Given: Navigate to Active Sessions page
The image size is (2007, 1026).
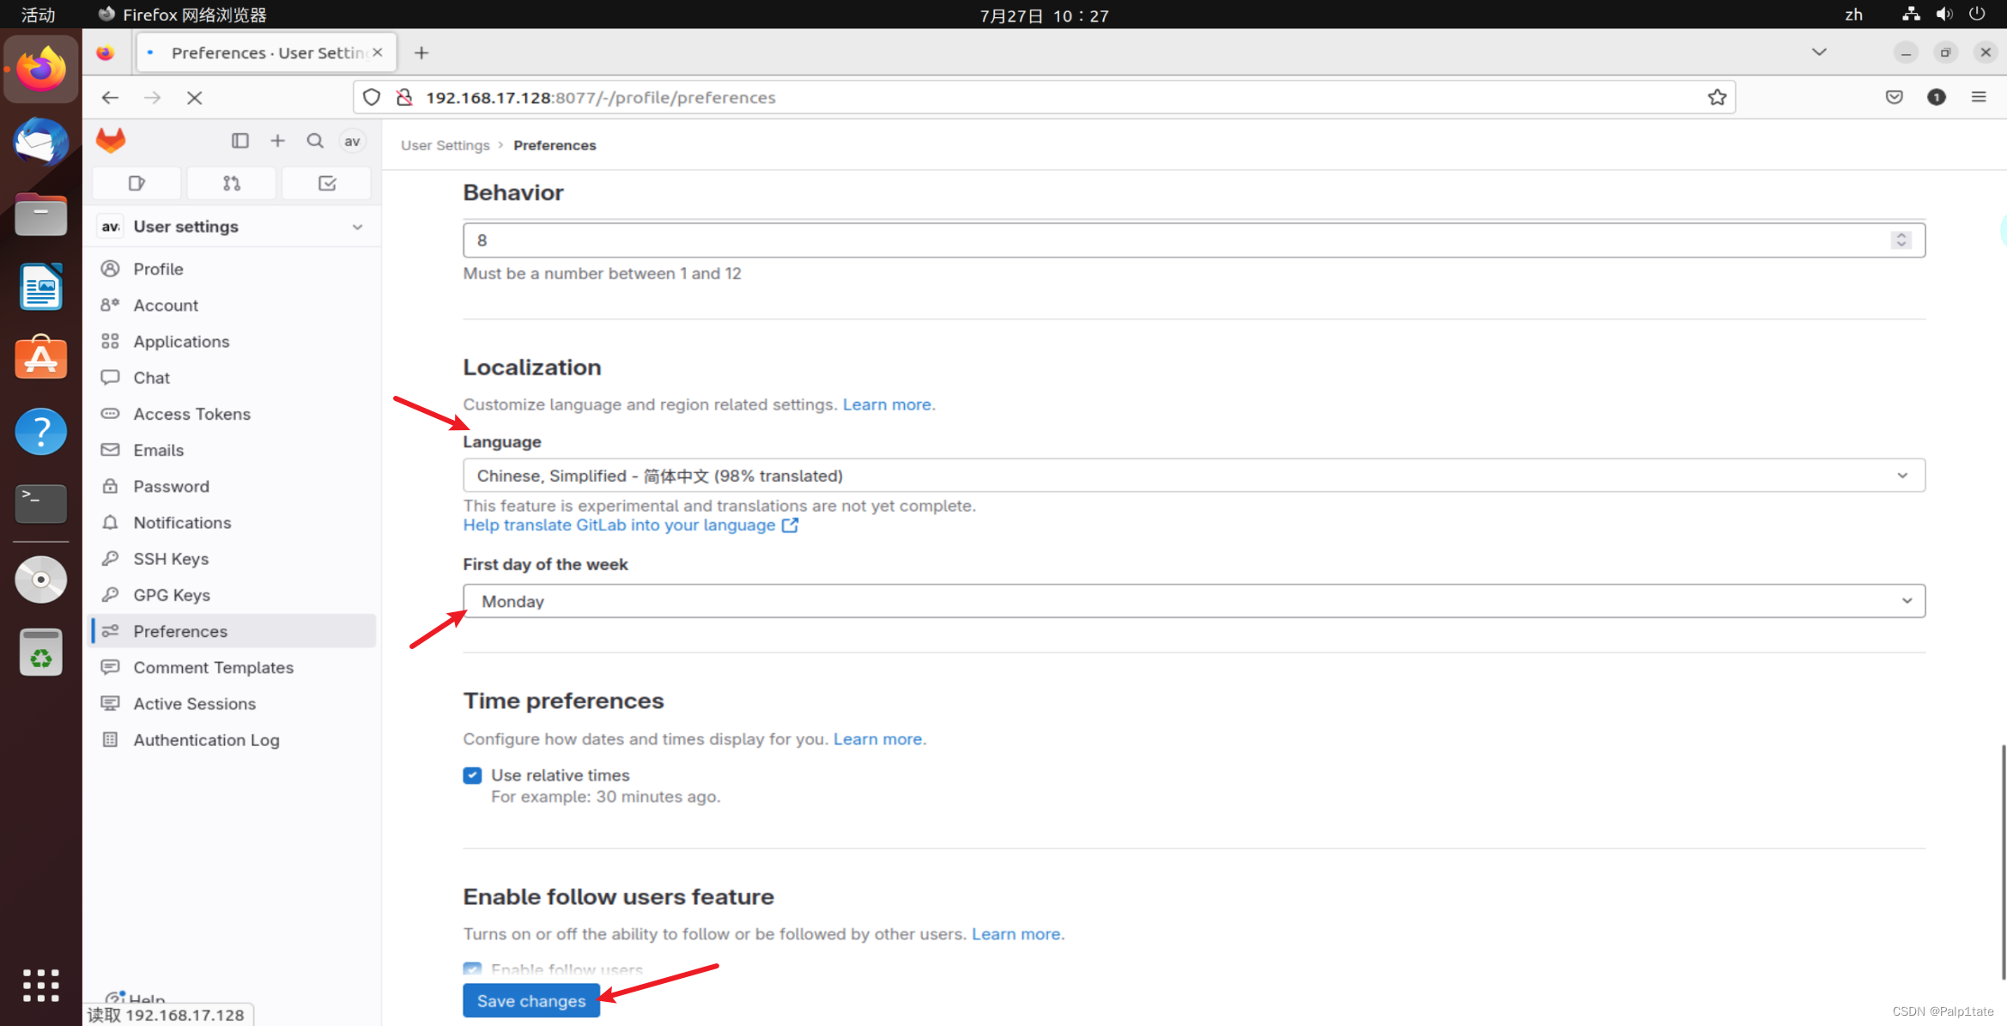Looking at the screenshot, I should 195,703.
